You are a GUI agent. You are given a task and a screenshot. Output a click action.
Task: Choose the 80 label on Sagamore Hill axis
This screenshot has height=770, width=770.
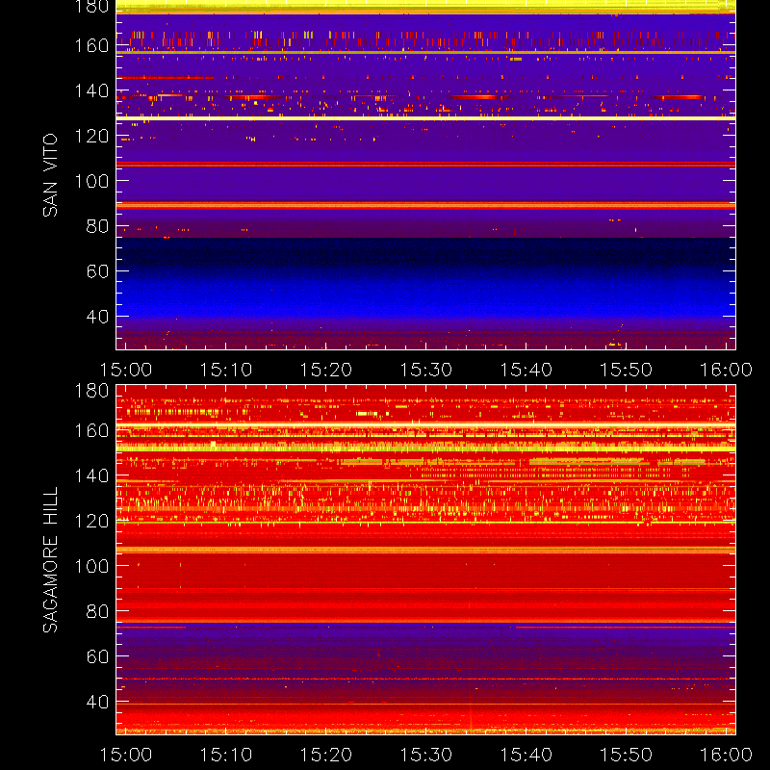tap(98, 611)
